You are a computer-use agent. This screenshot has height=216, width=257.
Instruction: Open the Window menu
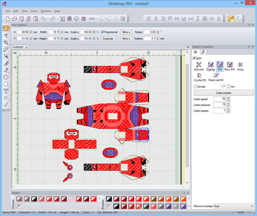pyautogui.click(x=46, y=11)
